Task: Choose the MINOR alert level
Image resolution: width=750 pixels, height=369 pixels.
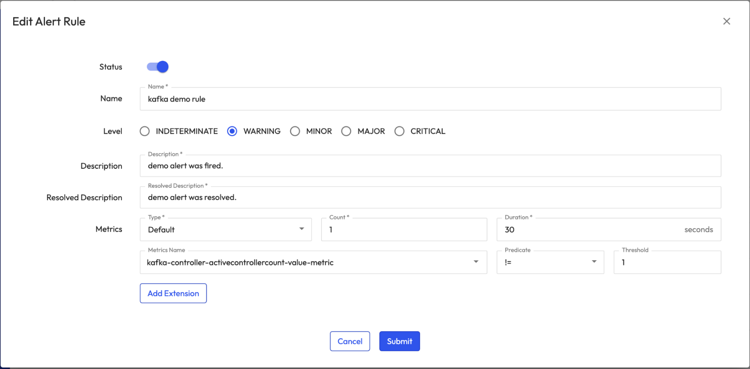Action: [x=295, y=131]
